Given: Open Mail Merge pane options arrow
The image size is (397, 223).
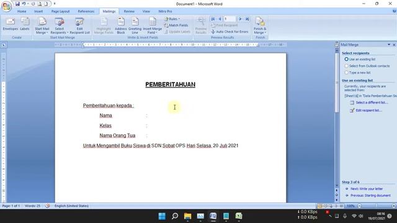Looking at the screenshot, I should (389, 45).
